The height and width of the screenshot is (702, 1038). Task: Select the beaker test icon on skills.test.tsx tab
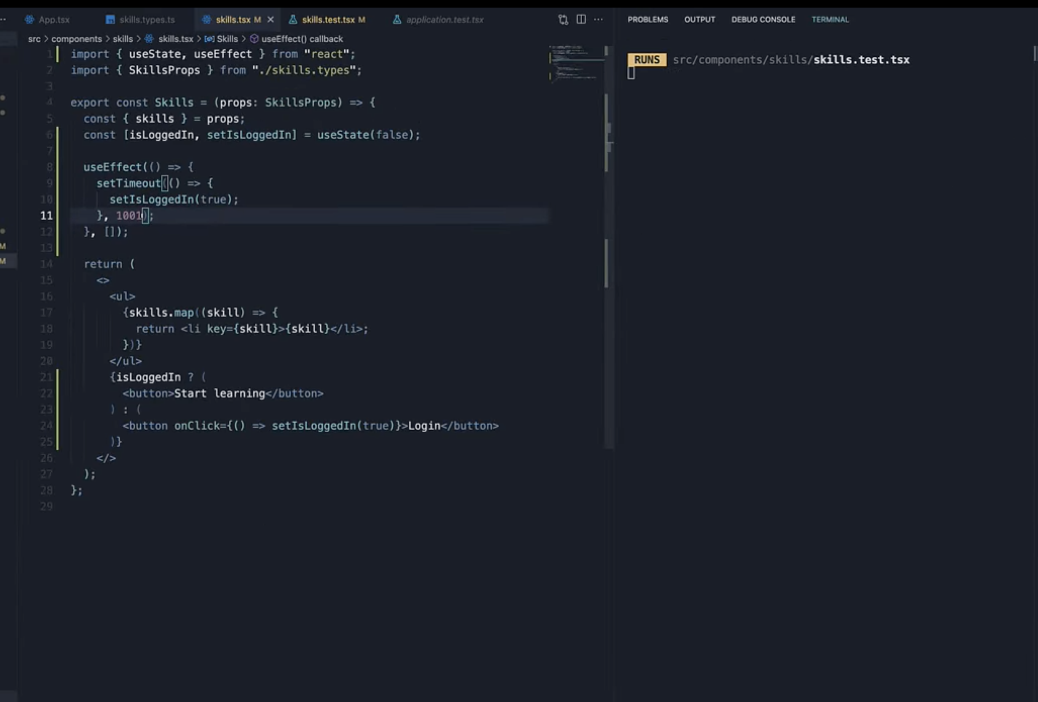click(x=292, y=20)
